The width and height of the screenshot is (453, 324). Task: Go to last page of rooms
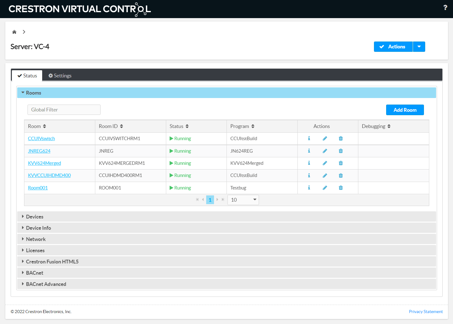(223, 199)
